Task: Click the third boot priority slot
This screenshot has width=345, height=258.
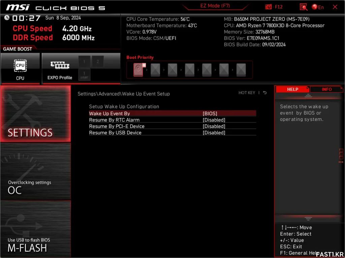Action: [172, 70]
